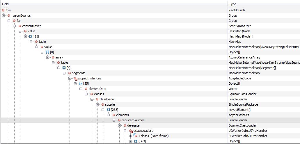This screenshot has height=144, width=300.
Task: Collapse the _geomBounds tree node
Action: click(3, 15)
